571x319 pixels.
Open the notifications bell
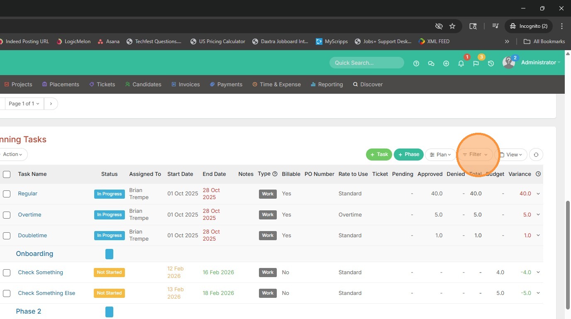click(461, 63)
